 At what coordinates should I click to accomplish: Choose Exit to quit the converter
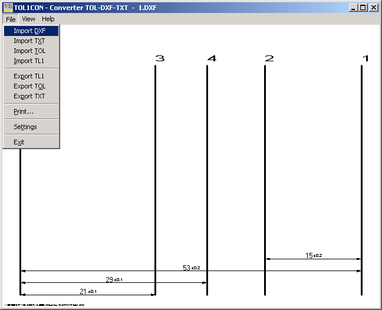click(19, 142)
